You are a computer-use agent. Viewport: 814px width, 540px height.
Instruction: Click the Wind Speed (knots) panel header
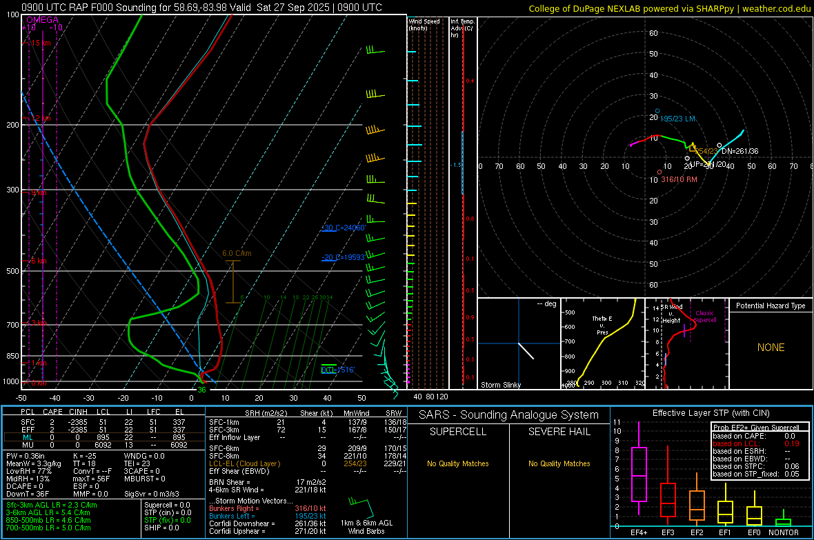tap(424, 24)
